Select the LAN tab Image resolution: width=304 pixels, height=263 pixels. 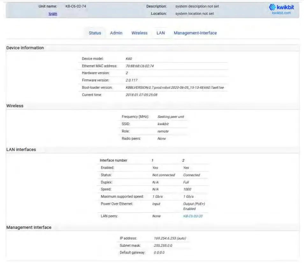(161, 33)
